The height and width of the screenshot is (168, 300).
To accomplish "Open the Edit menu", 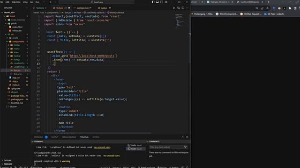I will coord(7,2).
